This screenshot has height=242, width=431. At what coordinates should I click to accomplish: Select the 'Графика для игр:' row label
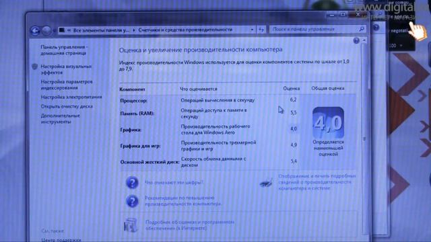click(x=141, y=146)
